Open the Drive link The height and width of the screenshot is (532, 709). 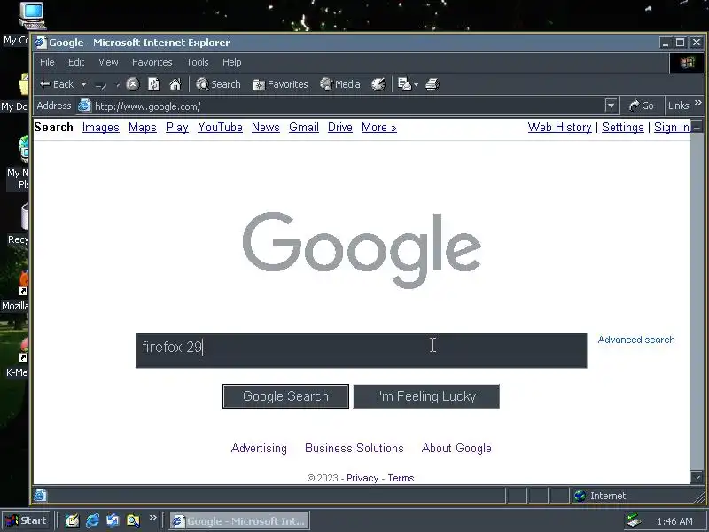coord(340,128)
